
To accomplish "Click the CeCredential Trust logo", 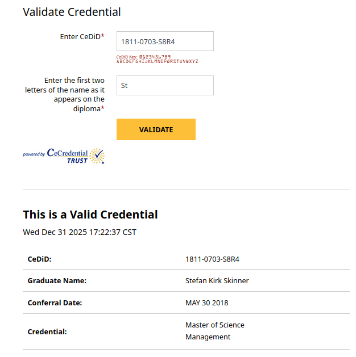I will (67, 156).
